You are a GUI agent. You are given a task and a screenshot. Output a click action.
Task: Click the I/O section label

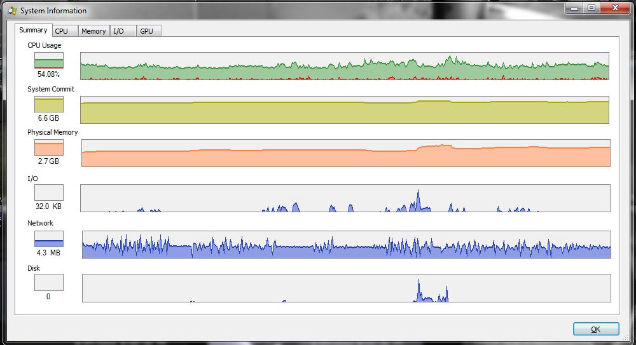(32, 179)
